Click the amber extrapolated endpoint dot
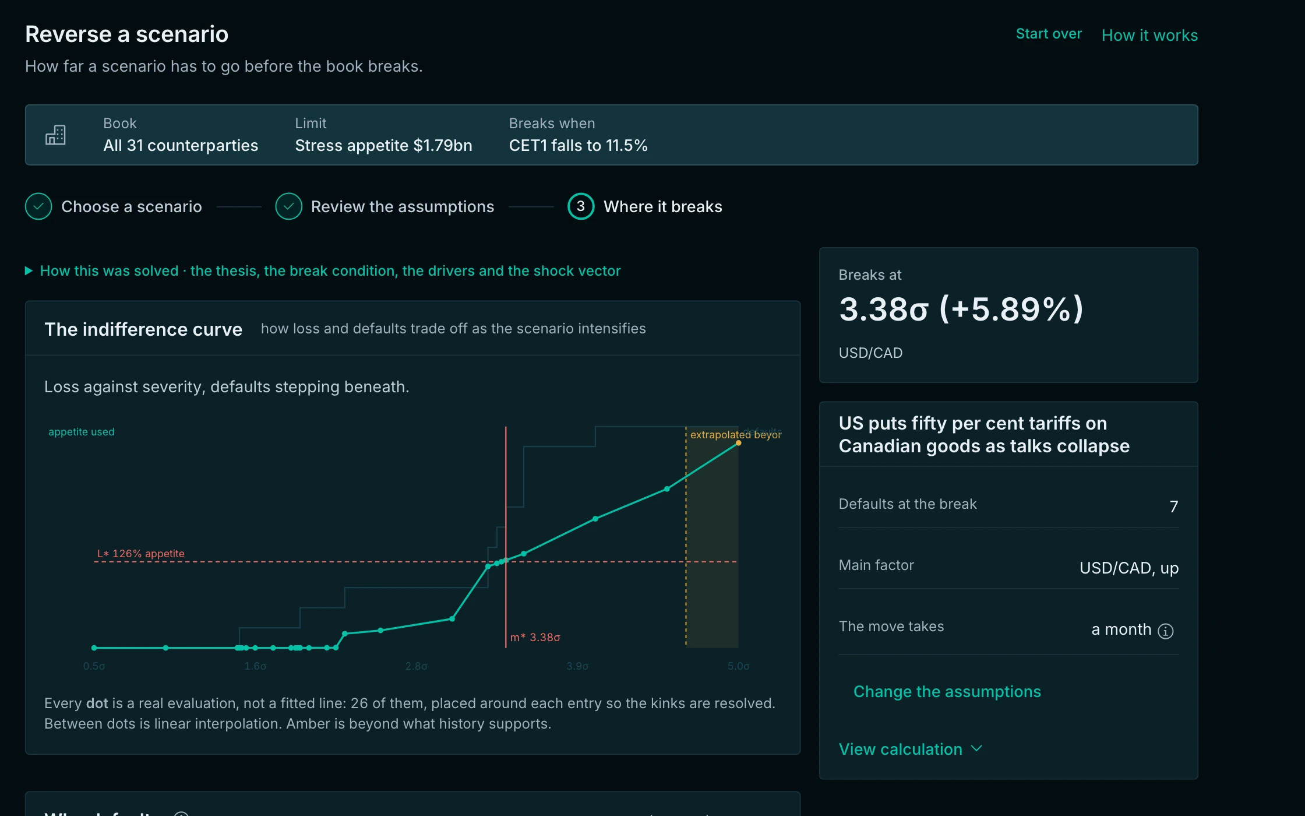 pos(739,443)
